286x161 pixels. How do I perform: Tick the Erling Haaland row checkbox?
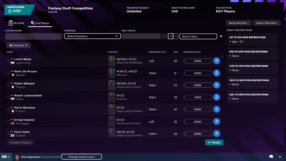(8, 122)
